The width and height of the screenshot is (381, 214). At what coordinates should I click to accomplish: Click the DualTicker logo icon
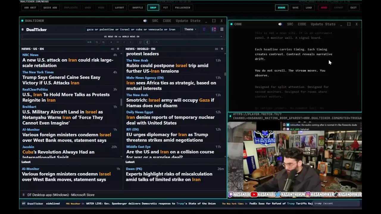tap(23, 29)
